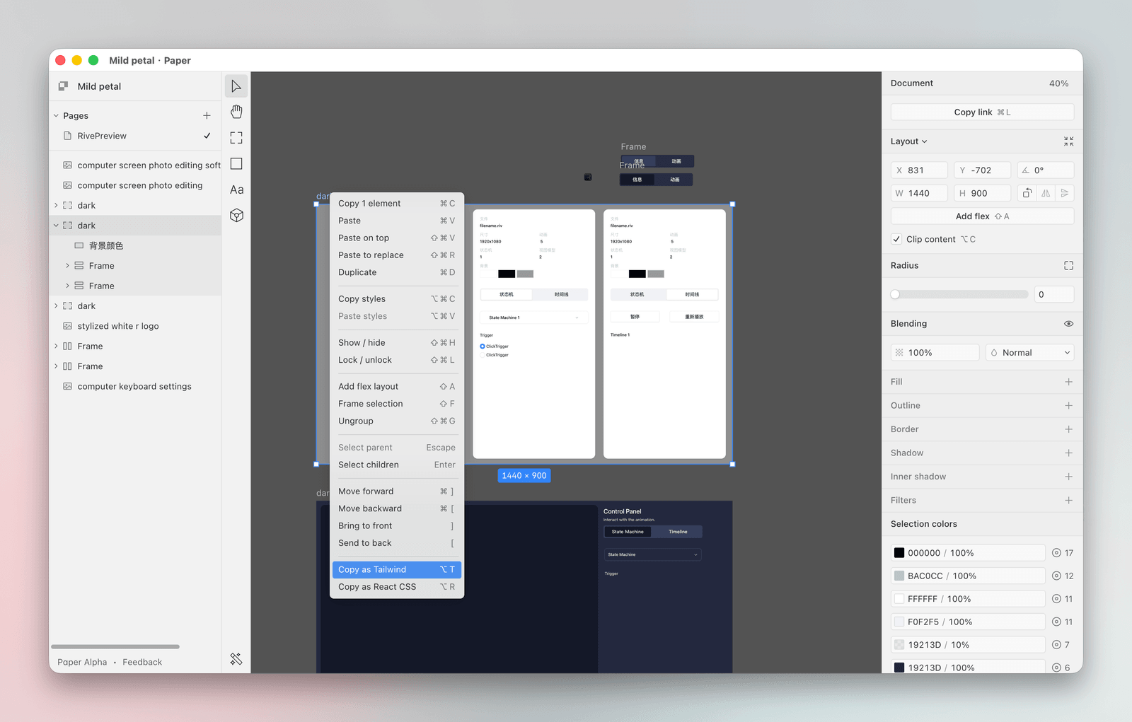This screenshot has height=722, width=1132.
Task: Click the 000000 black color swatch
Action: 899,553
